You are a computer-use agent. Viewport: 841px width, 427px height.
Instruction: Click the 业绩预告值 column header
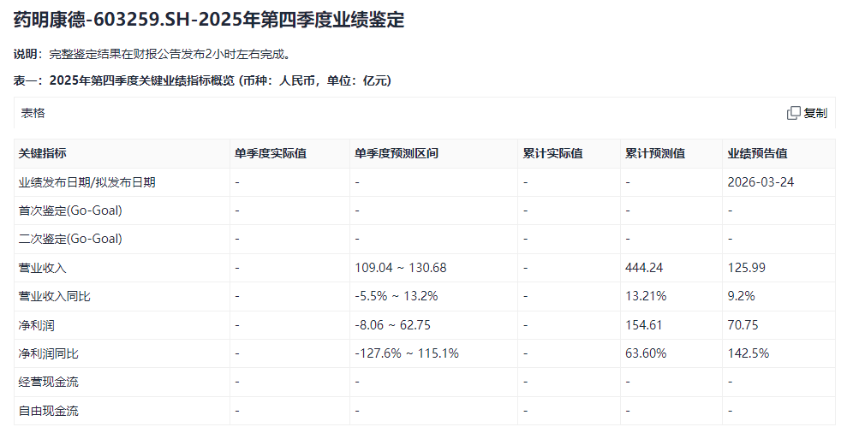pyautogui.click(x=757, y=153)
